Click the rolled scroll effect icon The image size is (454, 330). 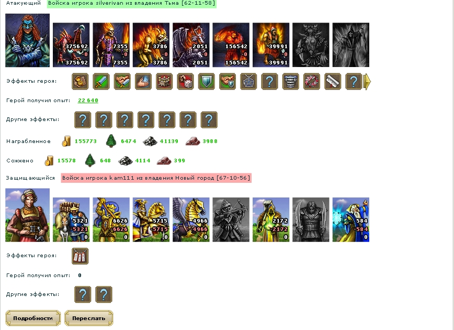[333, 82]
